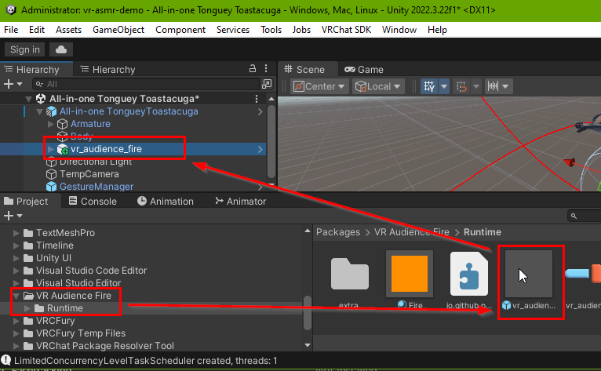Expand the VRCFury folder
This screenshot has width=601, height=371.
[x=16, y=321]
